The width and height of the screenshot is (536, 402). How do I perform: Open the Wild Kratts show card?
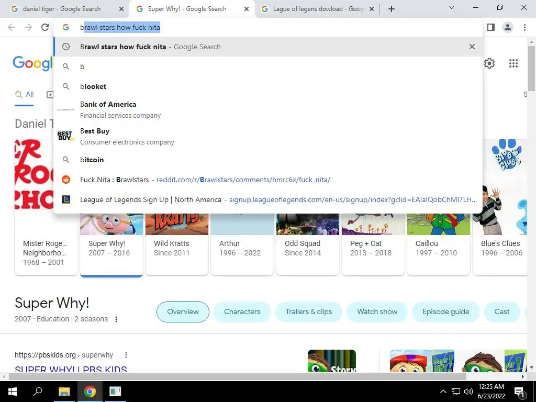177,244
